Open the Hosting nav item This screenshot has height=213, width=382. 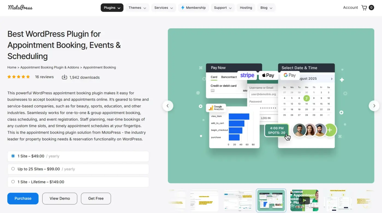point(246,8)
